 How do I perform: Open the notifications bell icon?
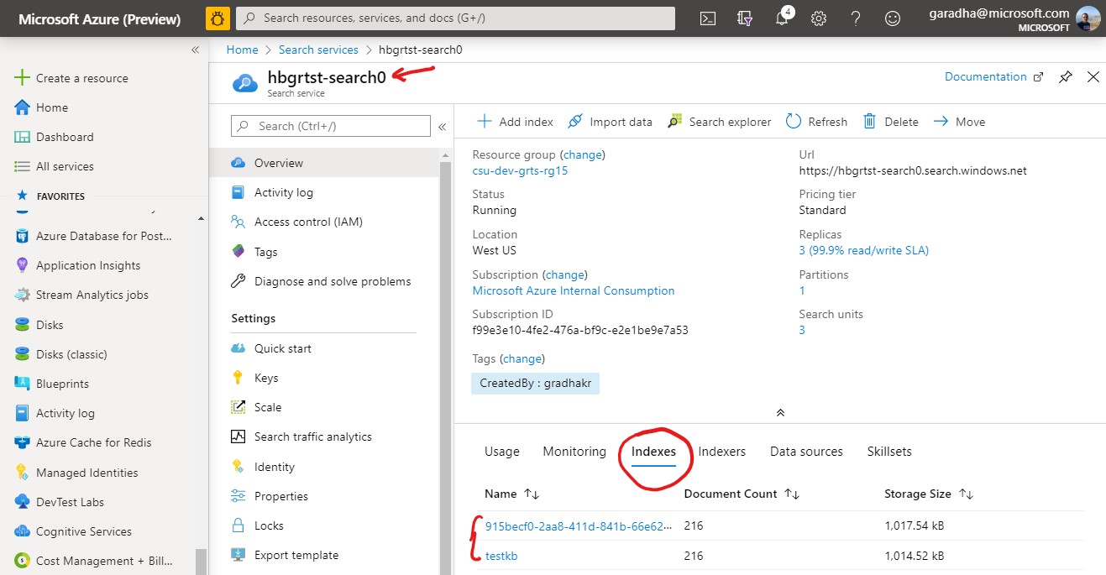tap(782, 18)
